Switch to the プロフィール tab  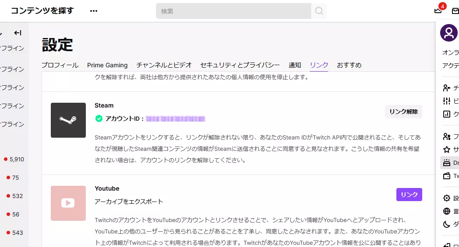coord(60,65)
